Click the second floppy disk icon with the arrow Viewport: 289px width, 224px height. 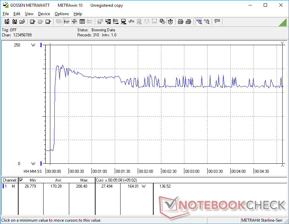pos(15,22)
